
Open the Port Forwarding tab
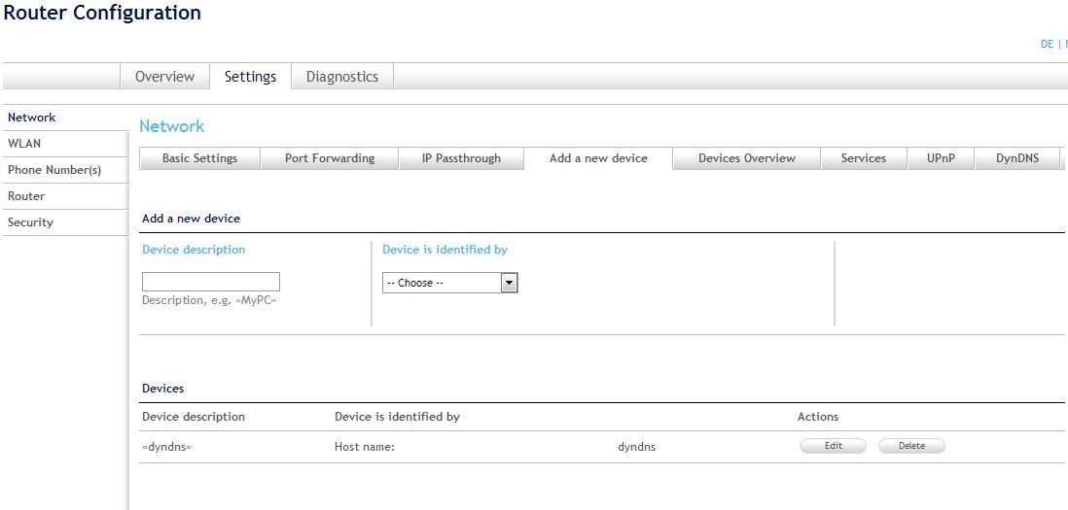click(330, 158)
